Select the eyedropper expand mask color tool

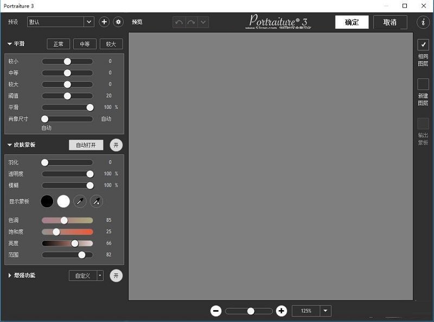point(96,201)
